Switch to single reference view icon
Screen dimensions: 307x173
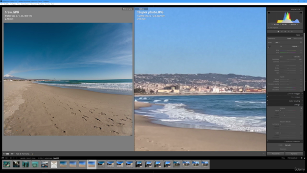coord(4,154)
